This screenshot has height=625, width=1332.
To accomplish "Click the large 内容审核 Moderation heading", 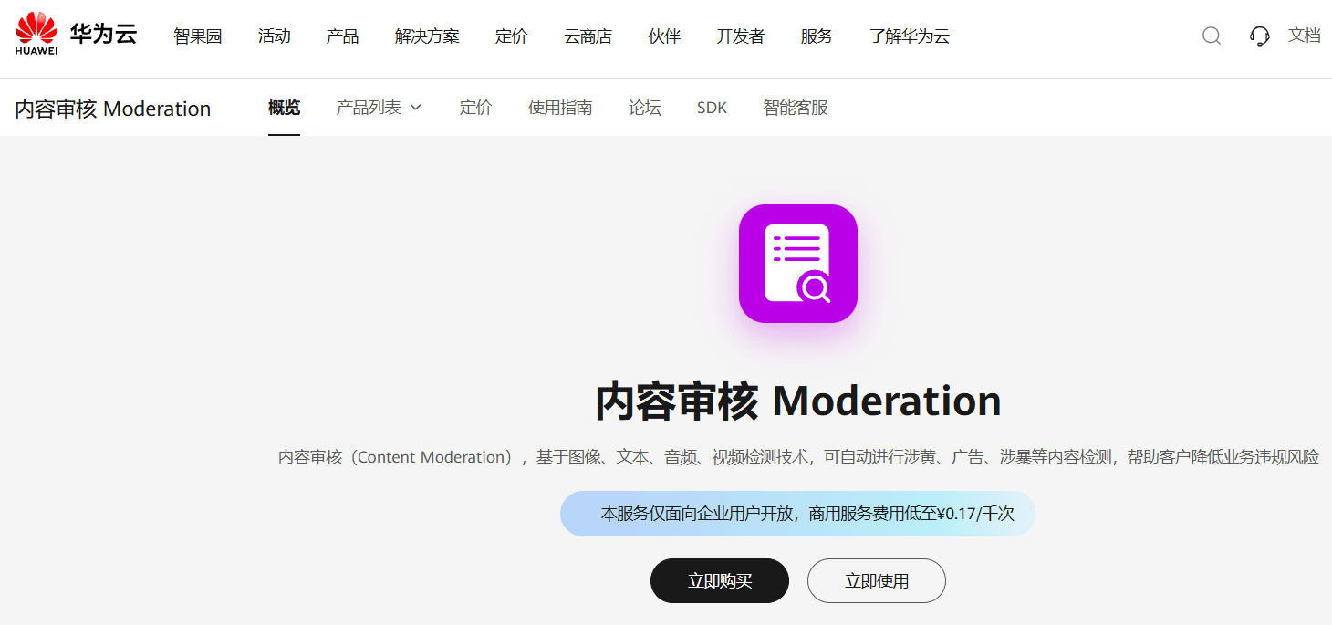I will coord(798,401).
